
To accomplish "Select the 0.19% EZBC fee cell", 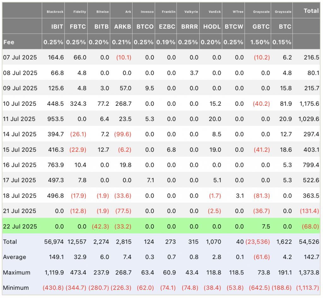I will pyautogui.click(x=166, y=42).
